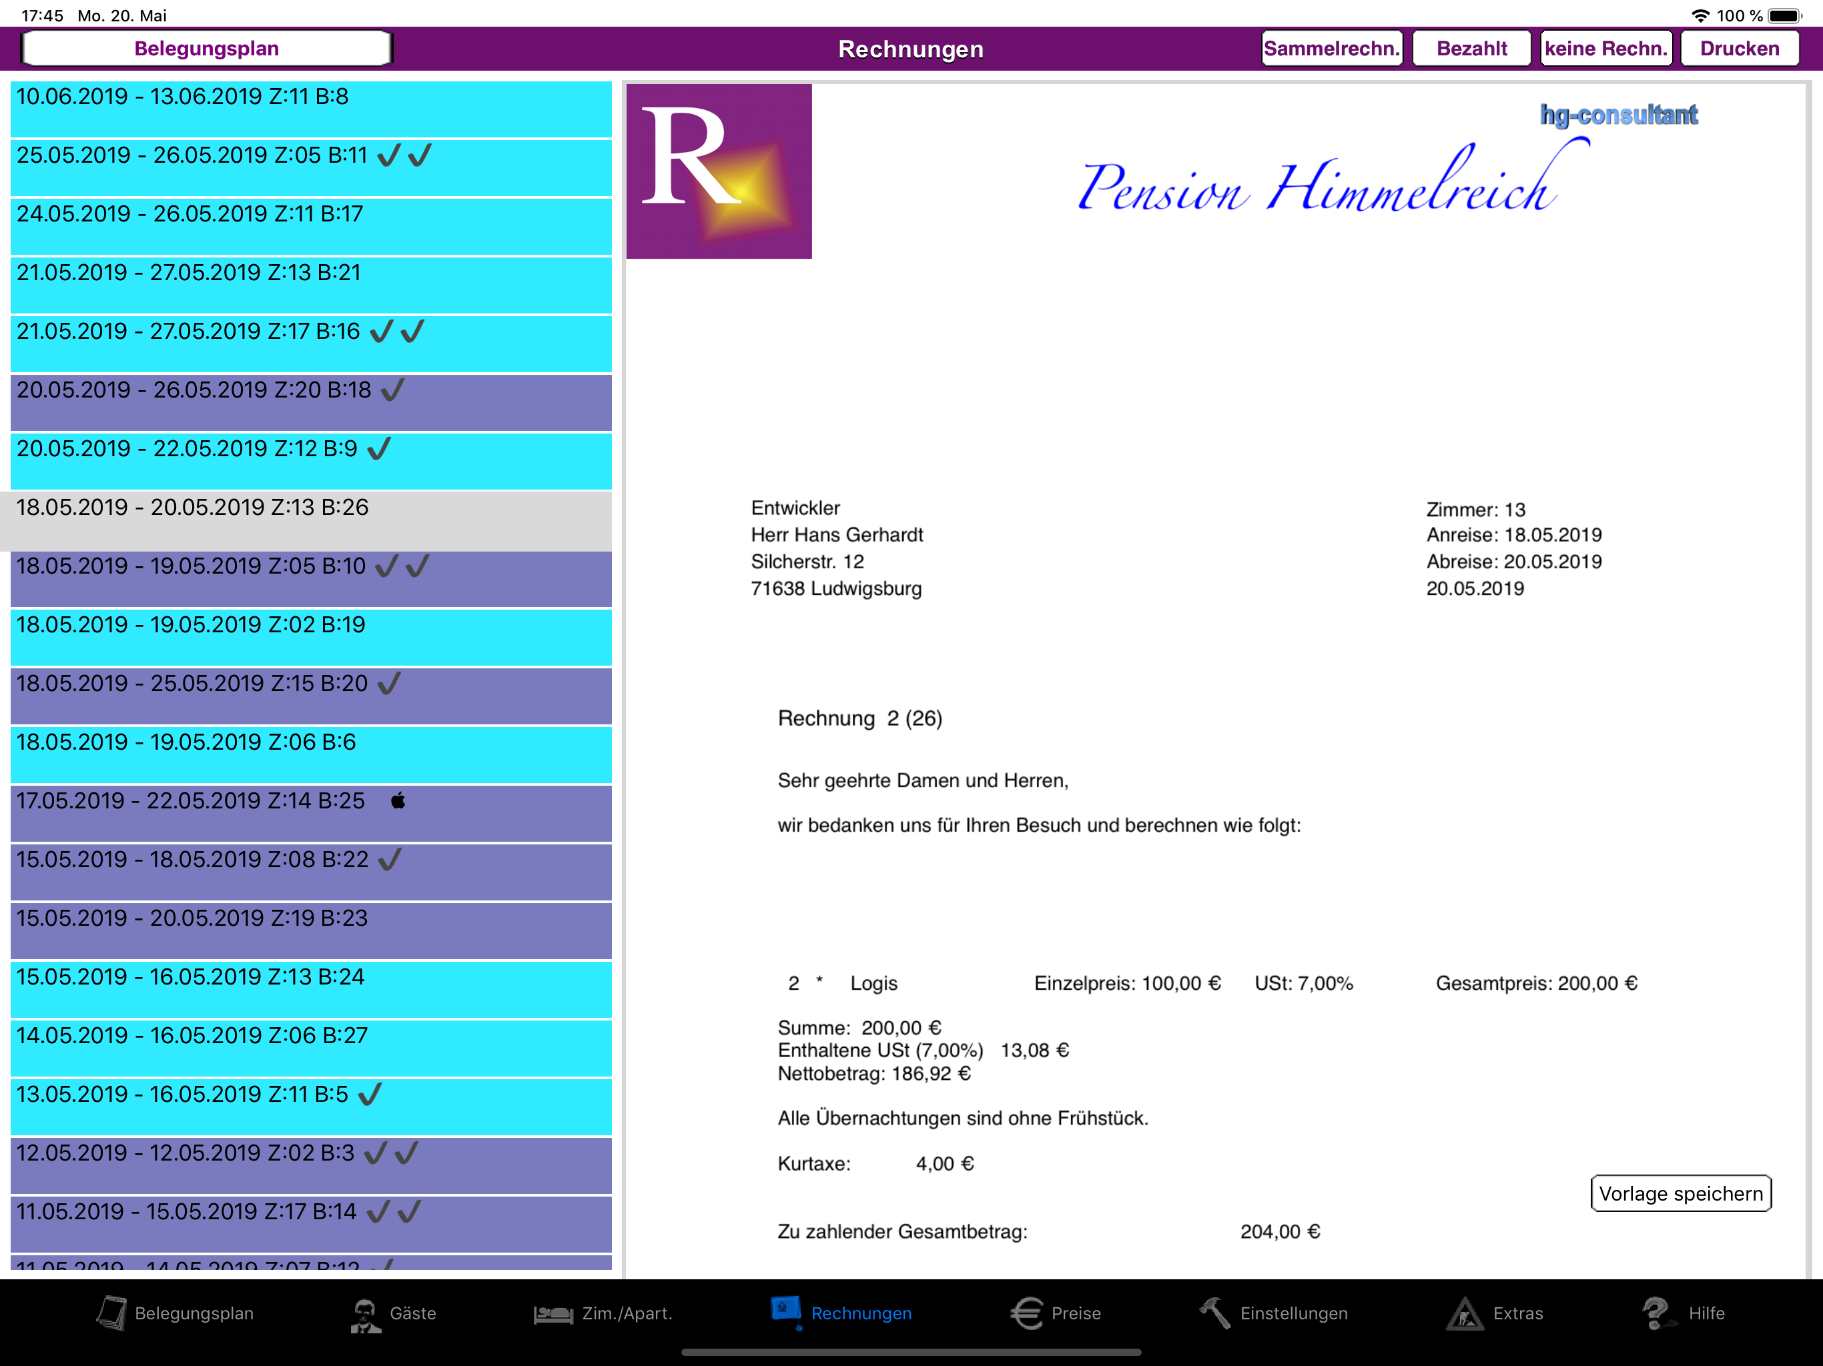Click the Rechnung 2 (26) heading
This screenshot has width=1823, height=1366.
[859, 718]
